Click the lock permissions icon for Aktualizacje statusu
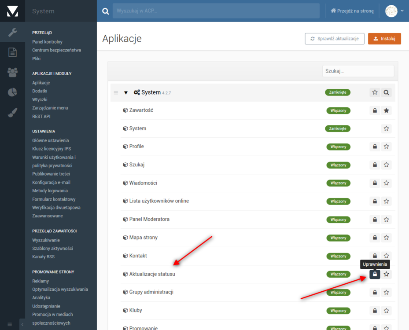Screen dimensions: 409x330 [375, 274]
